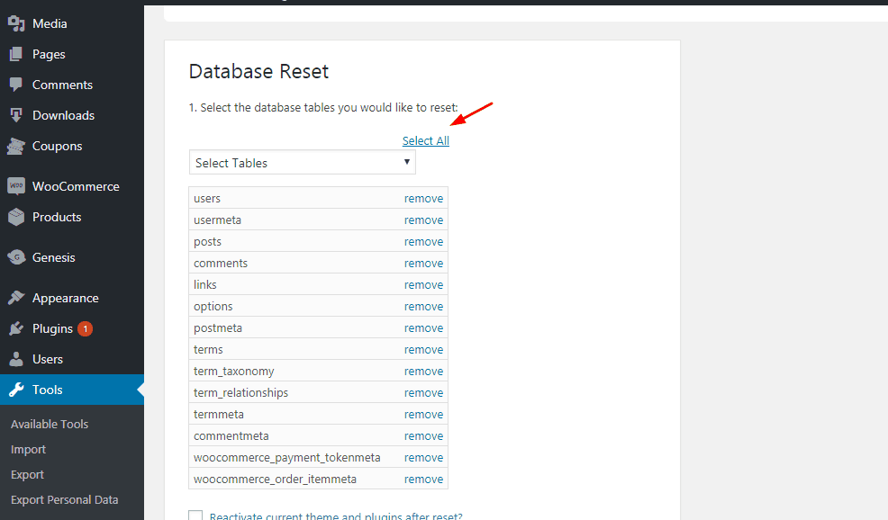
Task: Open Coupons using its ticket icon
Action: coord(16,146)
